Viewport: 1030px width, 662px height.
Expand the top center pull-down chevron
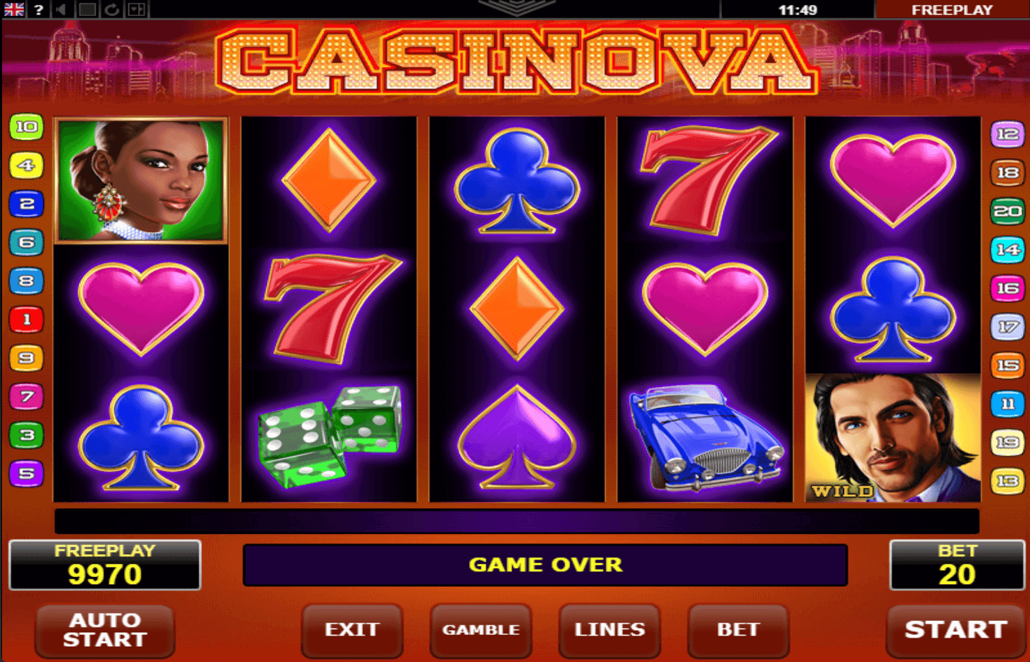pos(516,8)
